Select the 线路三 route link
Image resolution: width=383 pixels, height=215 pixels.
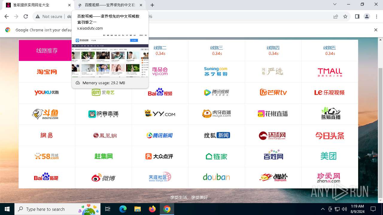point(217,48)
